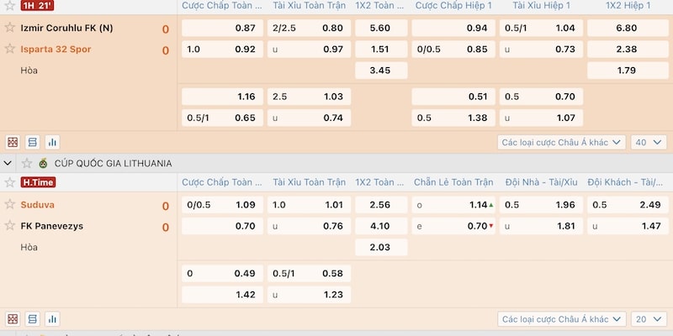
Task: Click 'Chẵn Lẻ Toàn Trận' column header
Action: pyautogui.click(x=454, y=182)
